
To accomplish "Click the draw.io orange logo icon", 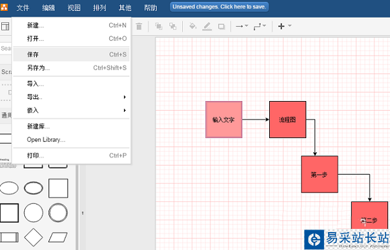I will click(4, 7).
